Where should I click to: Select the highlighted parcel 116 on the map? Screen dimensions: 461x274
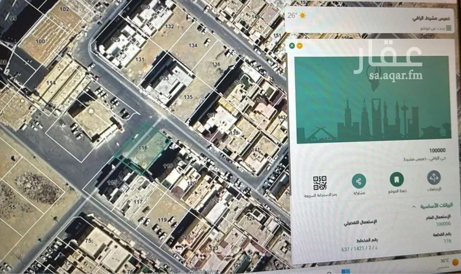point(143,148)
